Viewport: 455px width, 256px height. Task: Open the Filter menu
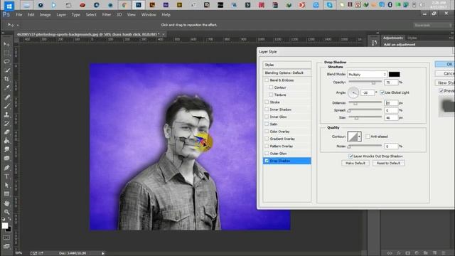pos(106,14)
